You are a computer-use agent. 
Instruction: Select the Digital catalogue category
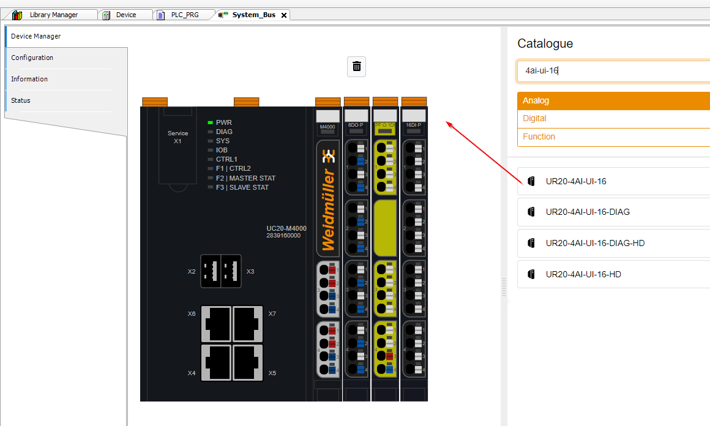pos(613,119)
